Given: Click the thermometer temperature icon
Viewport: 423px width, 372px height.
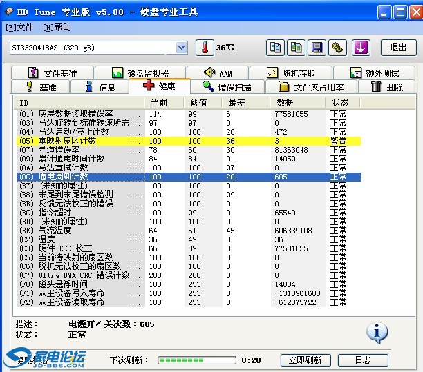Looking at the screenshot, I should [x=204, y=48].
